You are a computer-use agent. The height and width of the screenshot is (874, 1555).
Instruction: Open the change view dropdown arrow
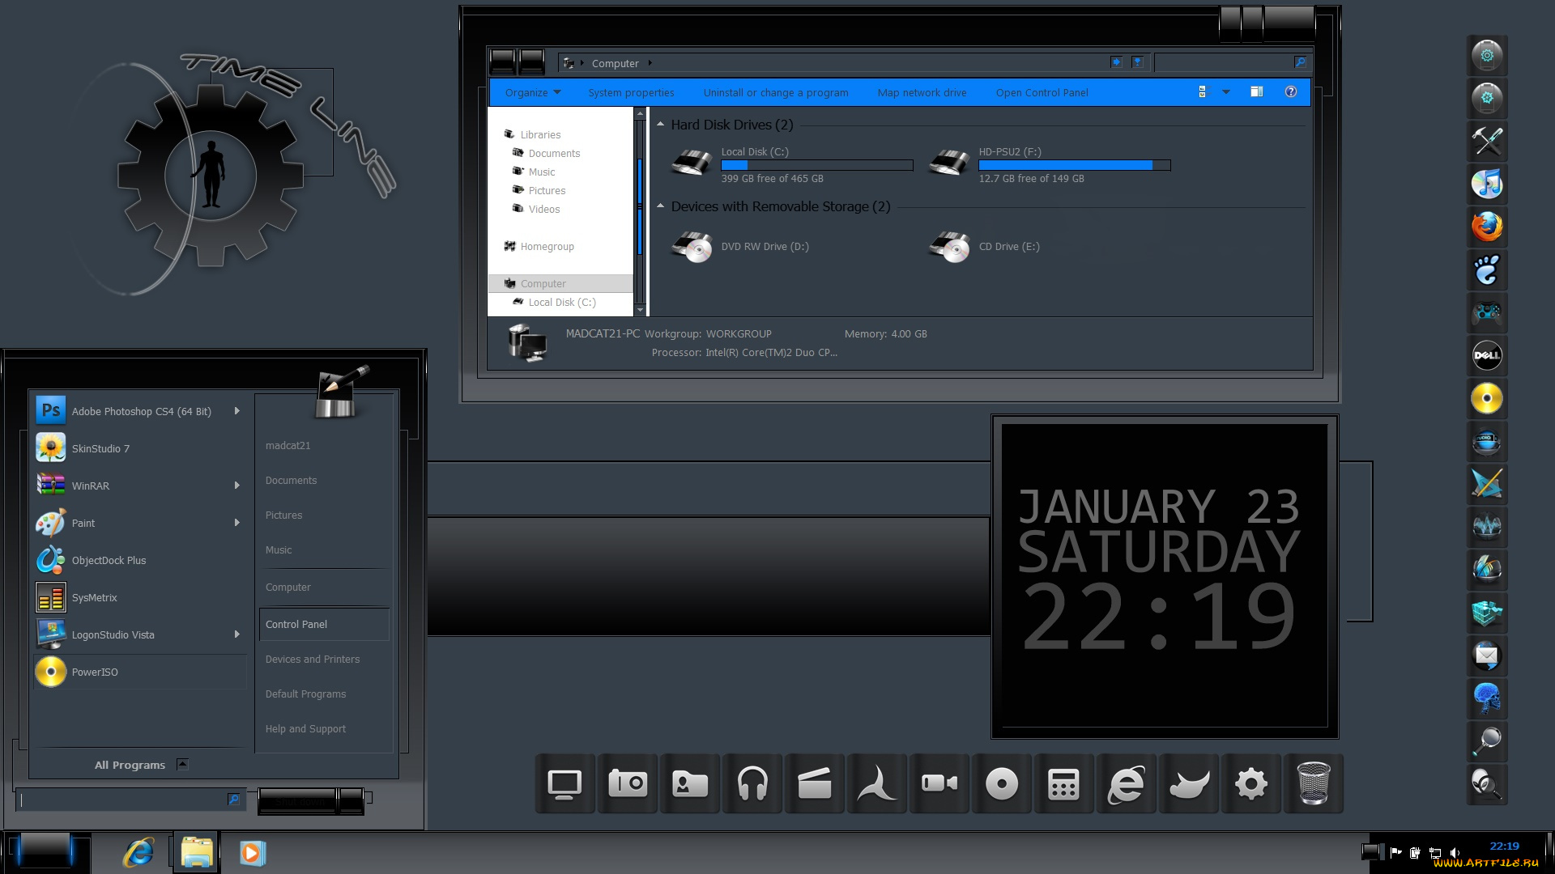(1226, 92)
